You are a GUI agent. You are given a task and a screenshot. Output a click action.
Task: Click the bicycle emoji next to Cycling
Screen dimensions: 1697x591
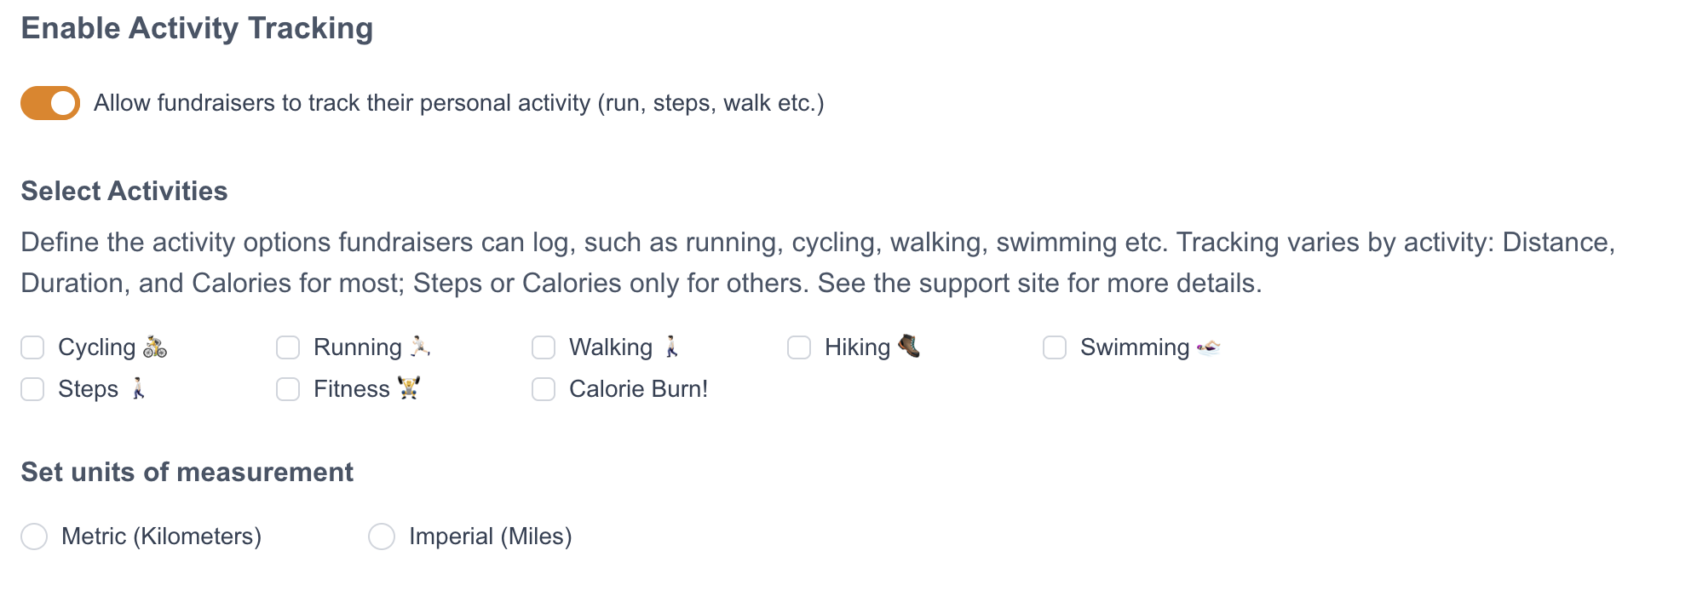155,347
